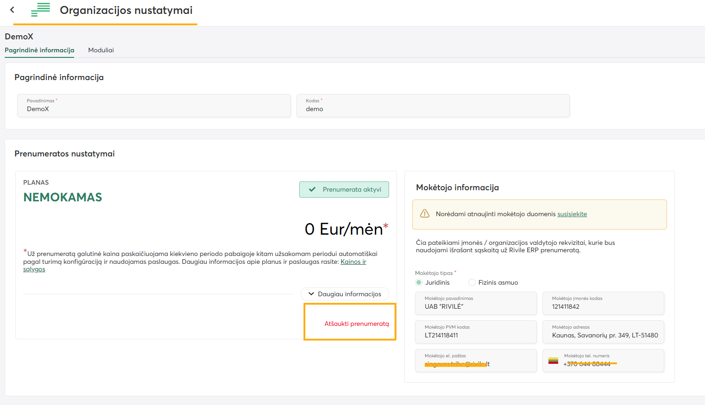Viewport: 705px width, 405px height.
Task: Open the Moduliai tab
Action: coord(101,50)
